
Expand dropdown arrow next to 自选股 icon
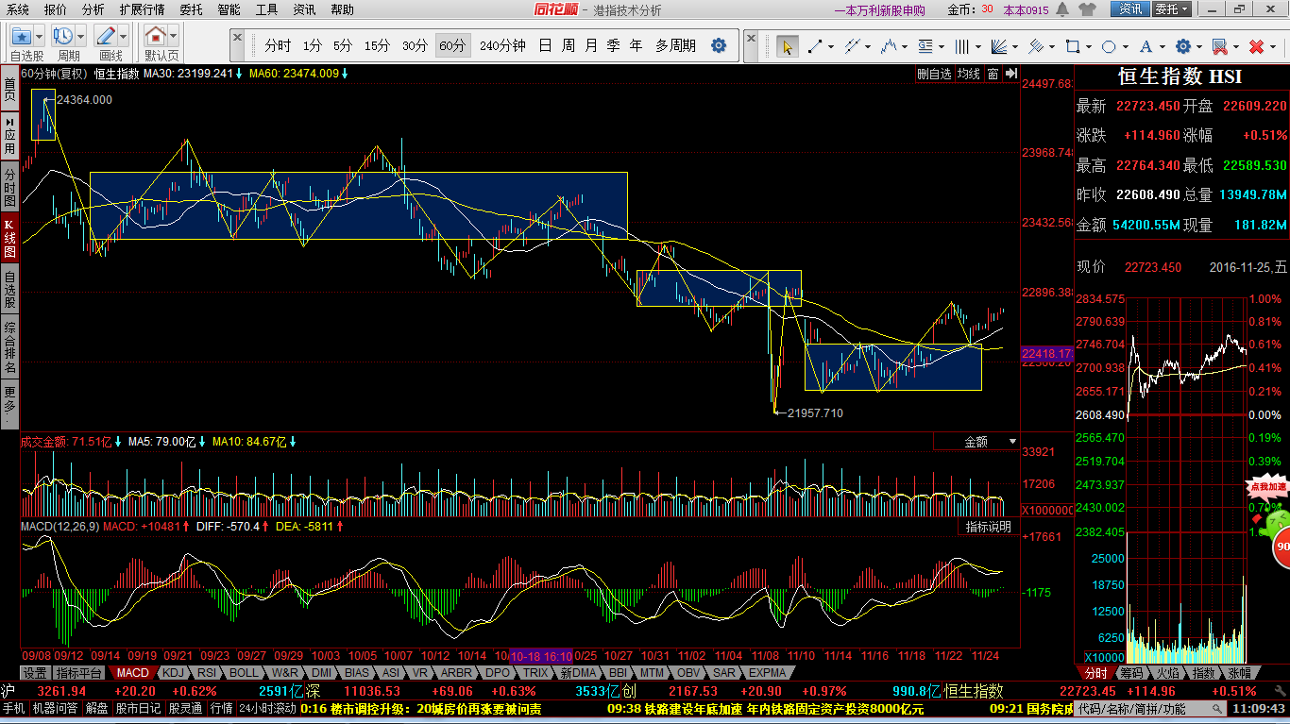click(x=39, y=37)
